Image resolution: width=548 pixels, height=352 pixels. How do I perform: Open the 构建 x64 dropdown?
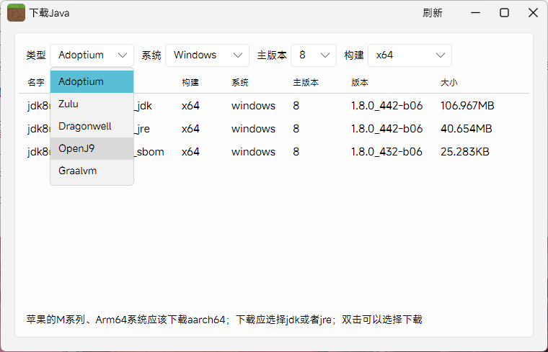(410, 55)
